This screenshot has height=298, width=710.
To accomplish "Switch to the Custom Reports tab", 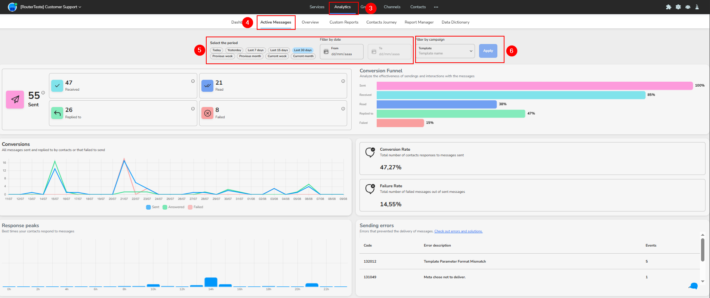I will click(x=344, y=22).
